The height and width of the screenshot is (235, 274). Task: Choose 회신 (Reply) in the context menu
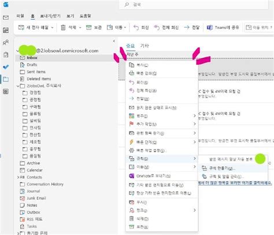click(x=162, y=83)
